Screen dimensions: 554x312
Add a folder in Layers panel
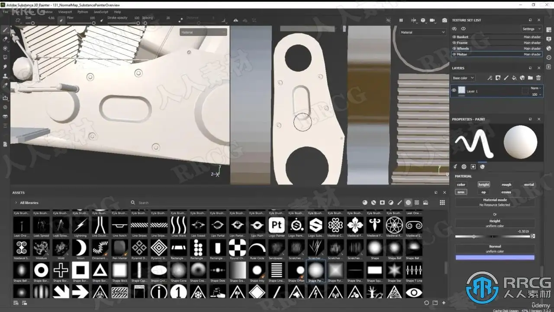coord(530,78)
